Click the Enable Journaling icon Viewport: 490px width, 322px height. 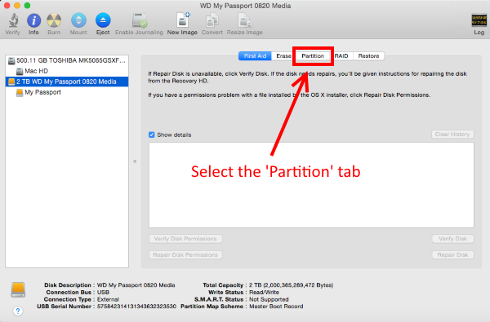pyautogui.click(x=140, y=20)
